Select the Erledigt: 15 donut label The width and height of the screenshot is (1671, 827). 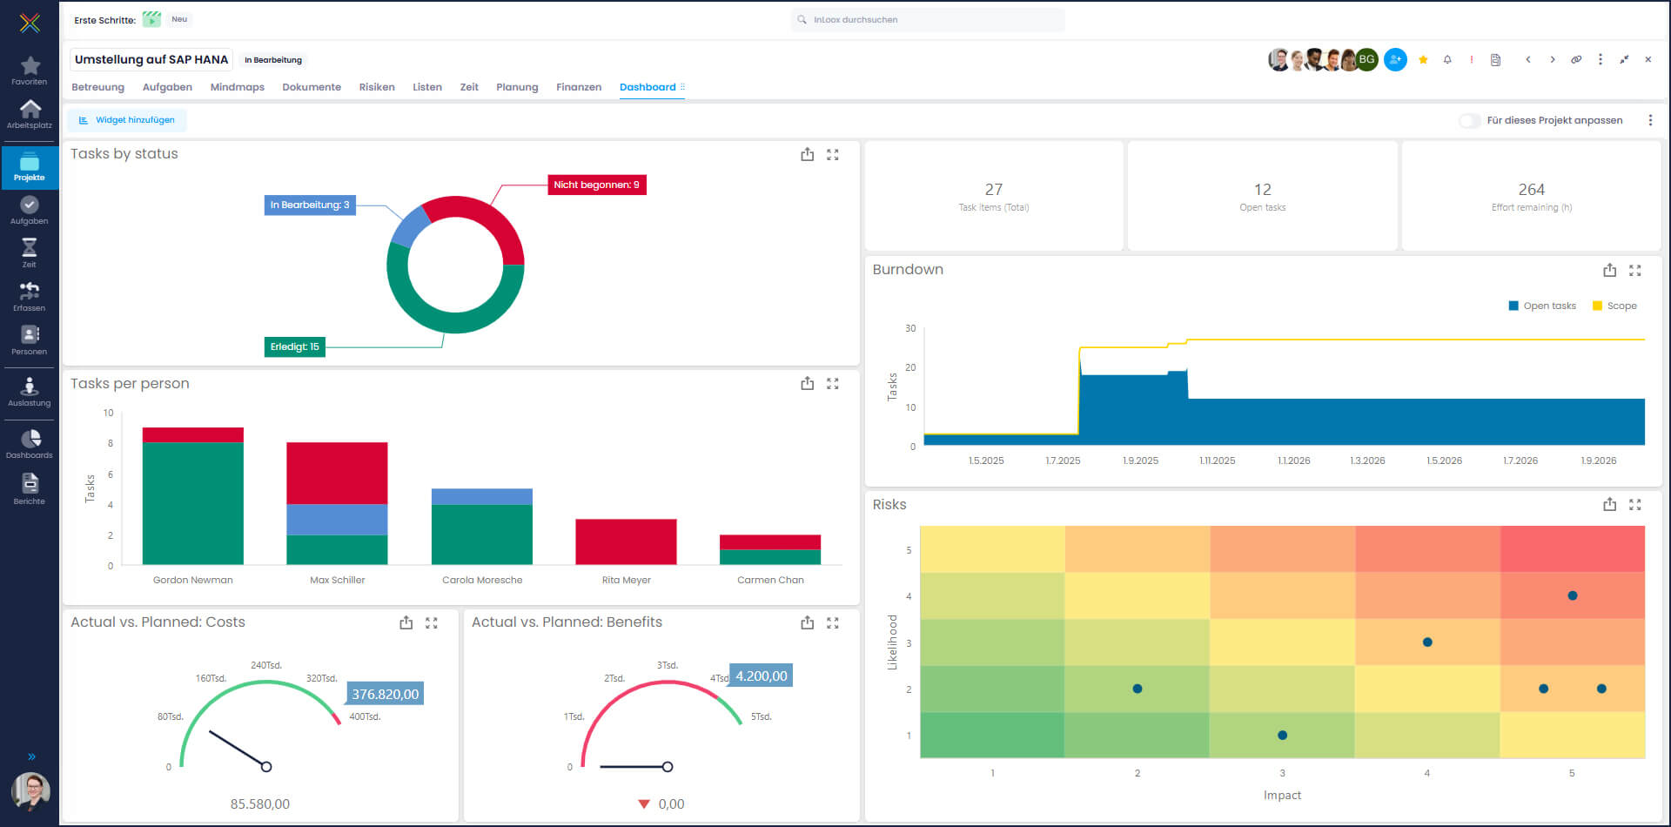tap(295, 346)
